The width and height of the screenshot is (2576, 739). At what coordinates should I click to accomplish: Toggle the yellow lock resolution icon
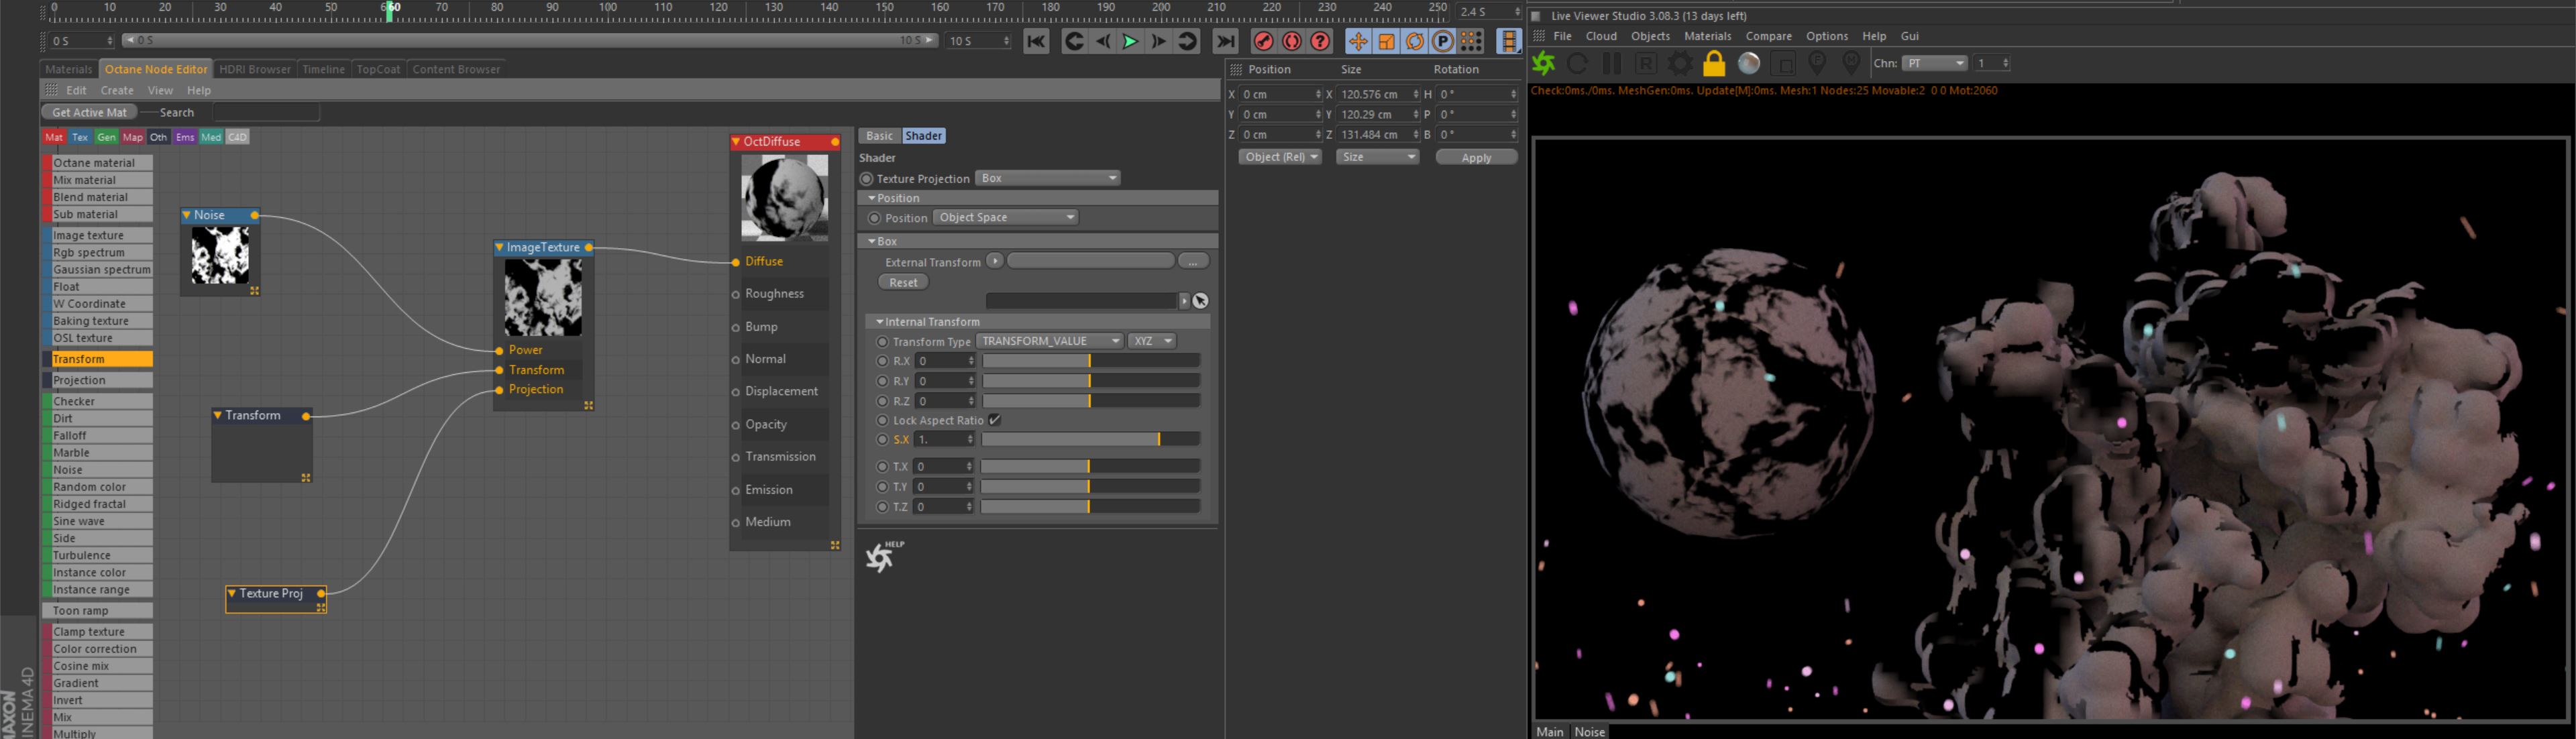point(1714,64)
